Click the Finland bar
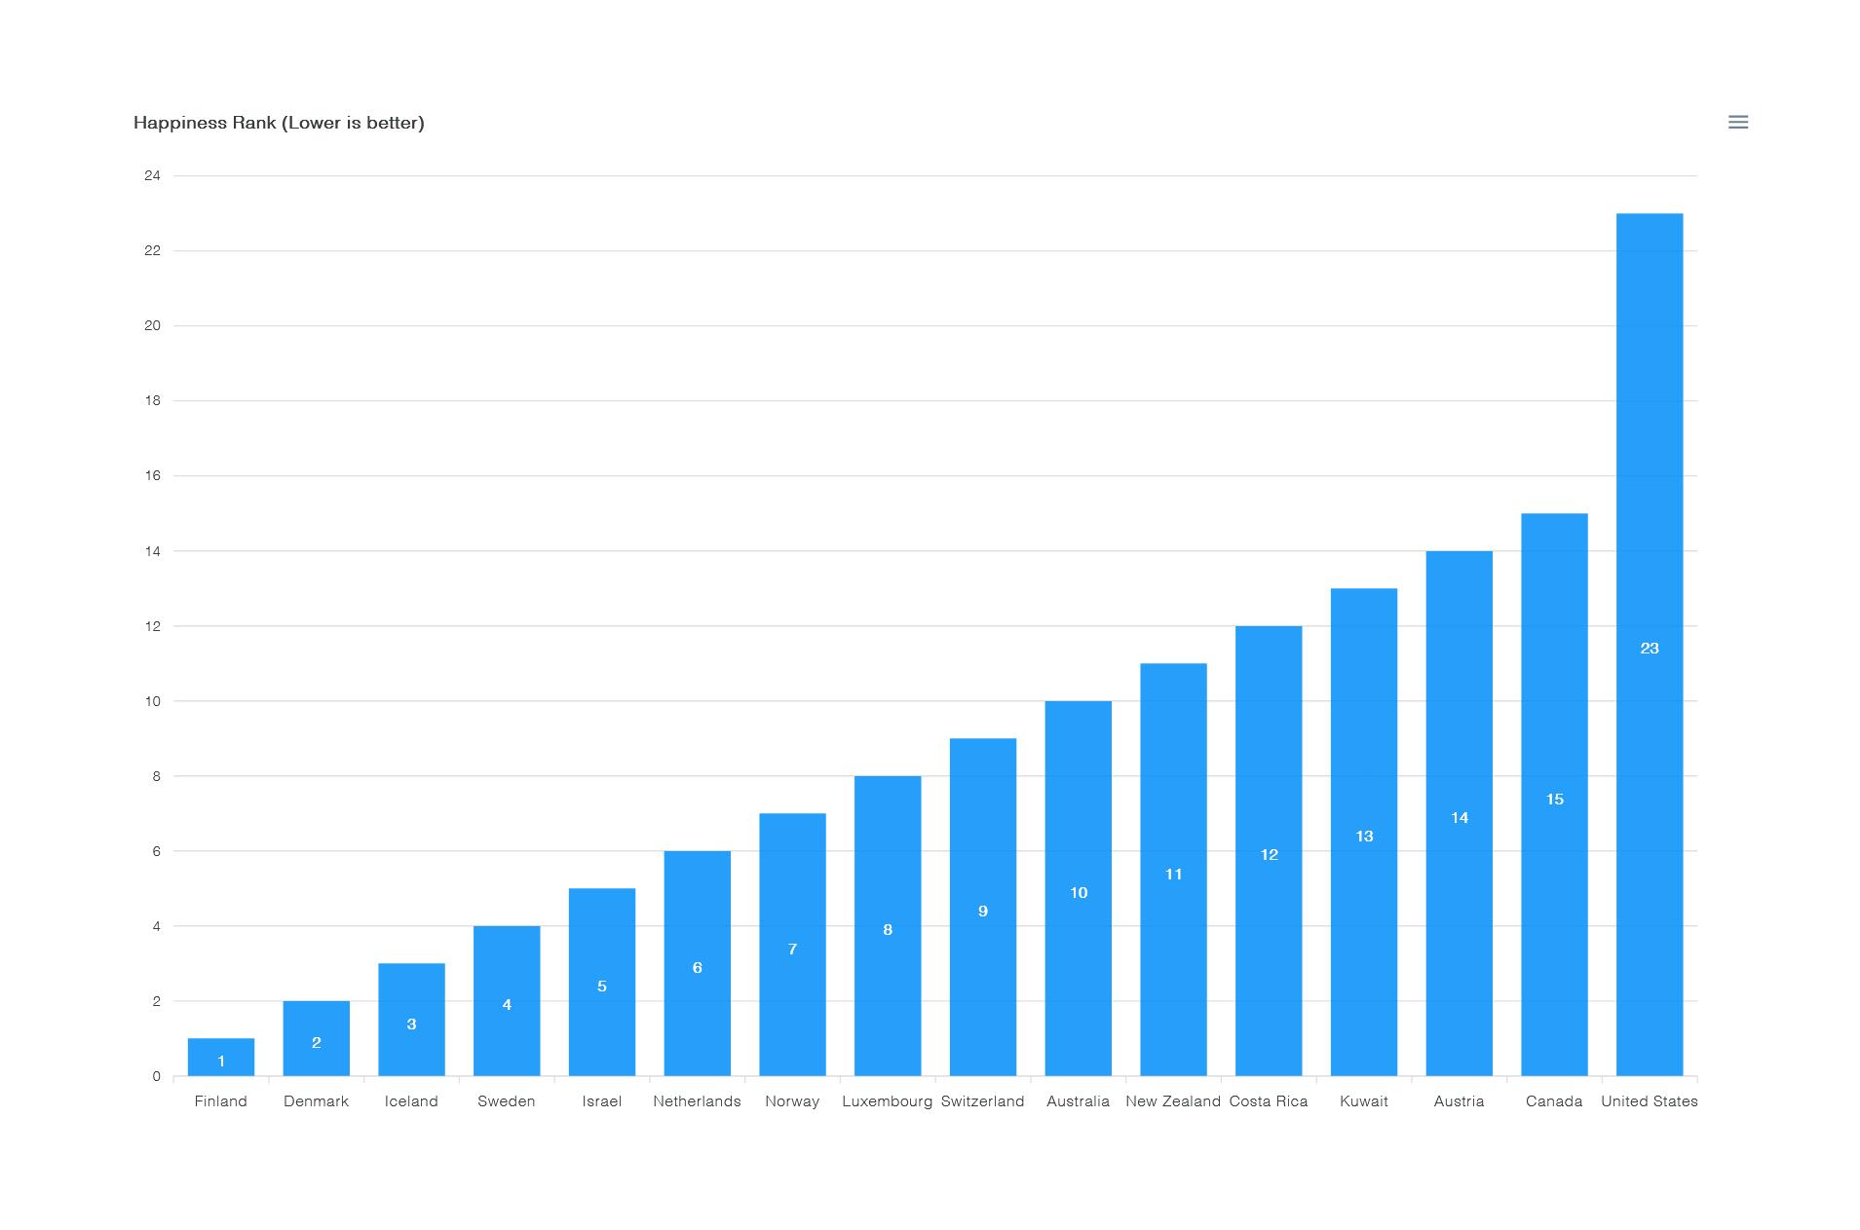The width and height of the screenshot is (1860, 1230). [x=221, y=1057]
